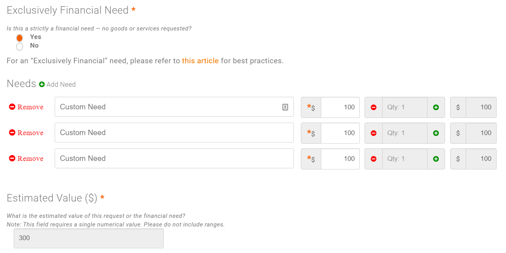
Task: Decrease quantity in the second need row
Action: (374, 133)
